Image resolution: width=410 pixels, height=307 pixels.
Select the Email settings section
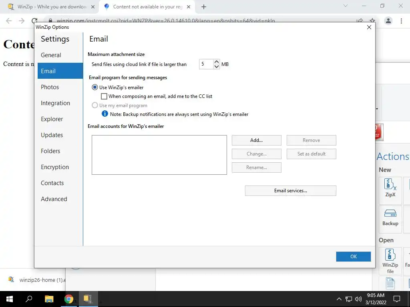[x=60, y=71]
